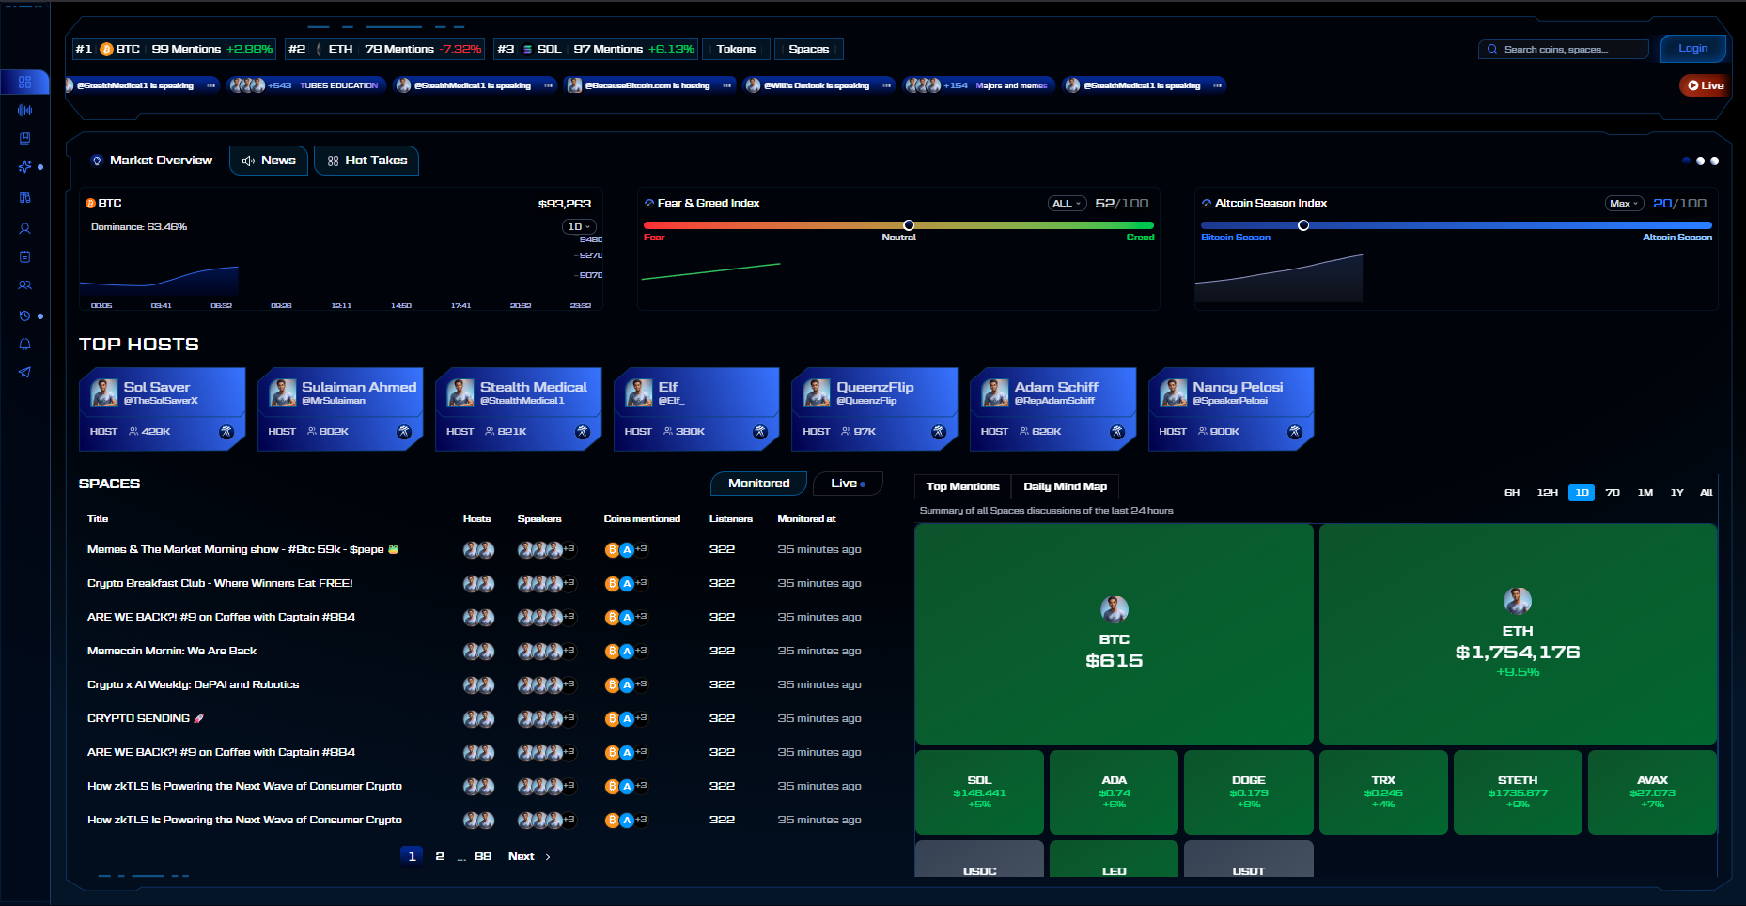Click the Ethereum icon in #2 ticker
Screen dimensions: 1746x906
[319, 49]
